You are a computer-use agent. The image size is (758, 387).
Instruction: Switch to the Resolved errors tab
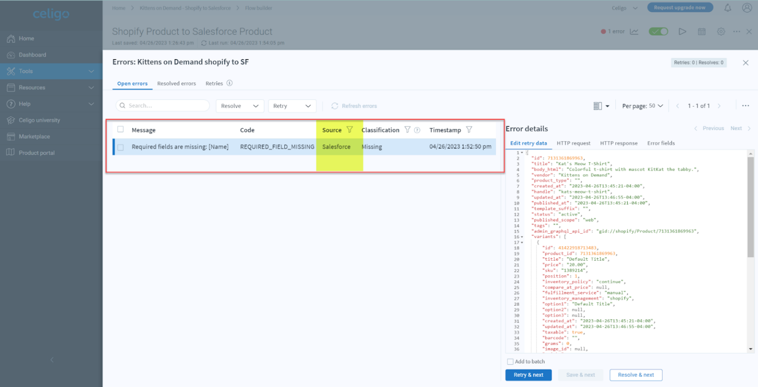[177, 83]
